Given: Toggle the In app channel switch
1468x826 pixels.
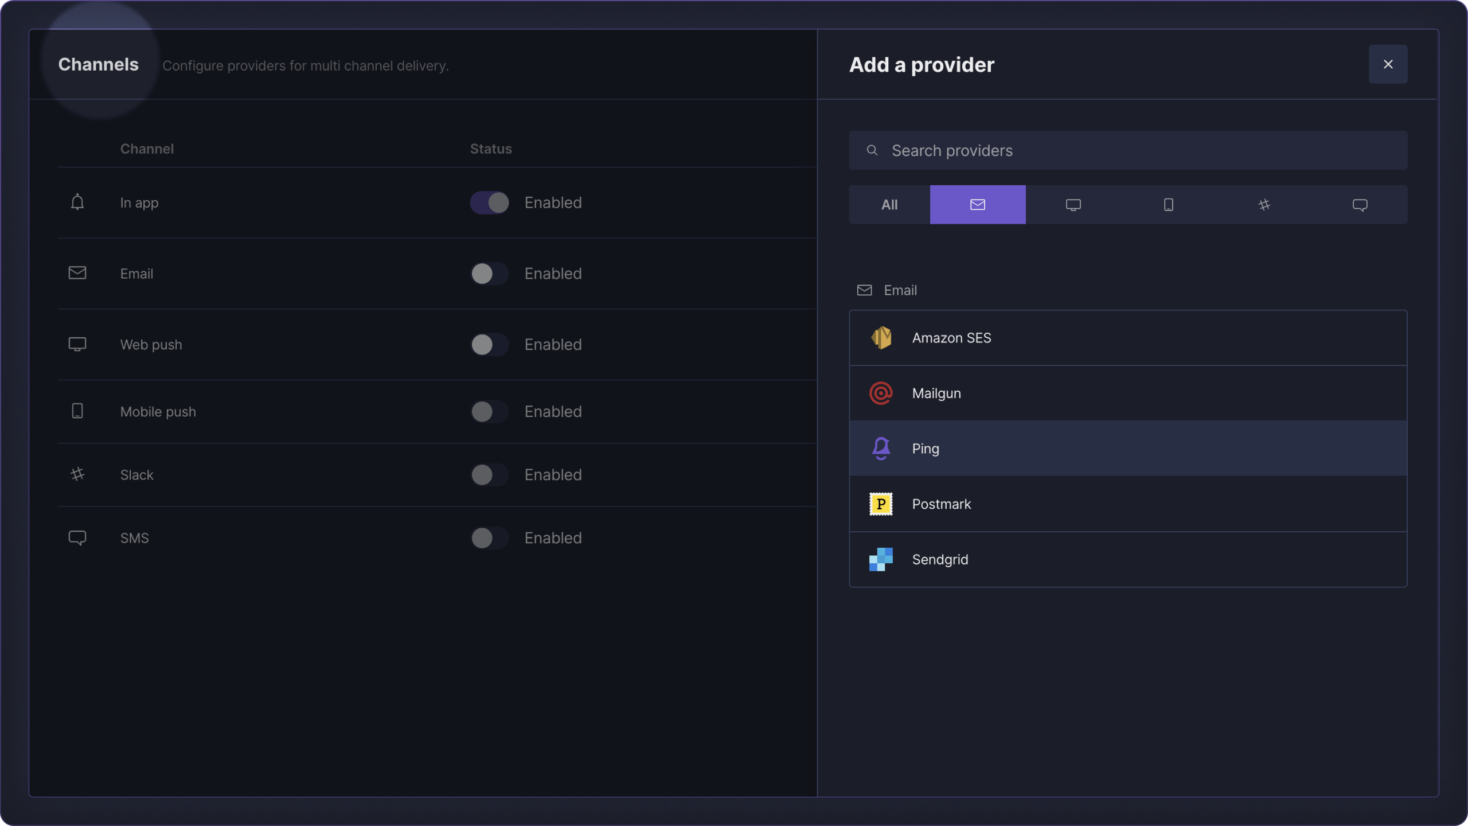Looking at the screenshot, I should 489,202.
